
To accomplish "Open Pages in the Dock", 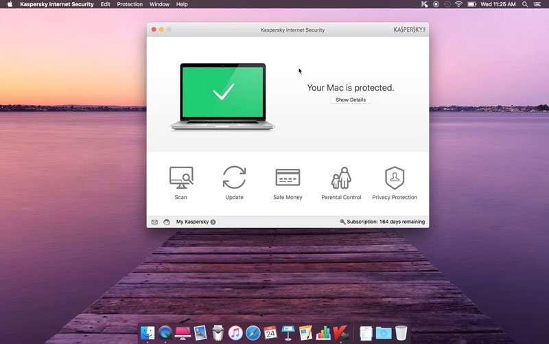I will (x=305, y=332).
